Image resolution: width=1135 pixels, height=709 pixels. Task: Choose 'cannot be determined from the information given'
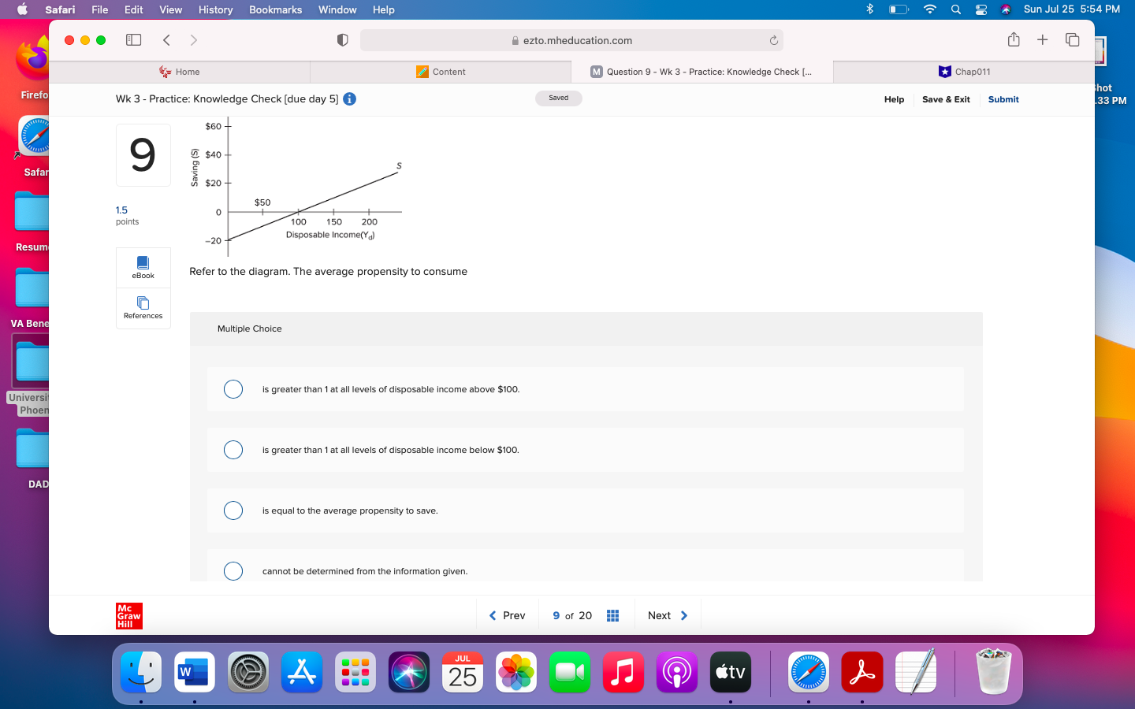pos(233,571)
